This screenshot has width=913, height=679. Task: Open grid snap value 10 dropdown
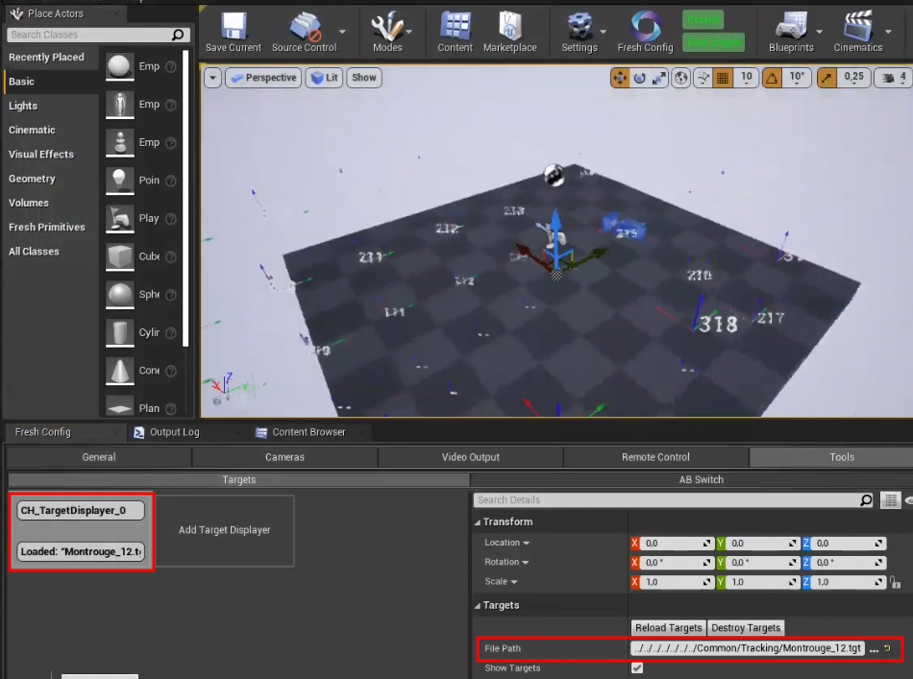tap(747, 78)
